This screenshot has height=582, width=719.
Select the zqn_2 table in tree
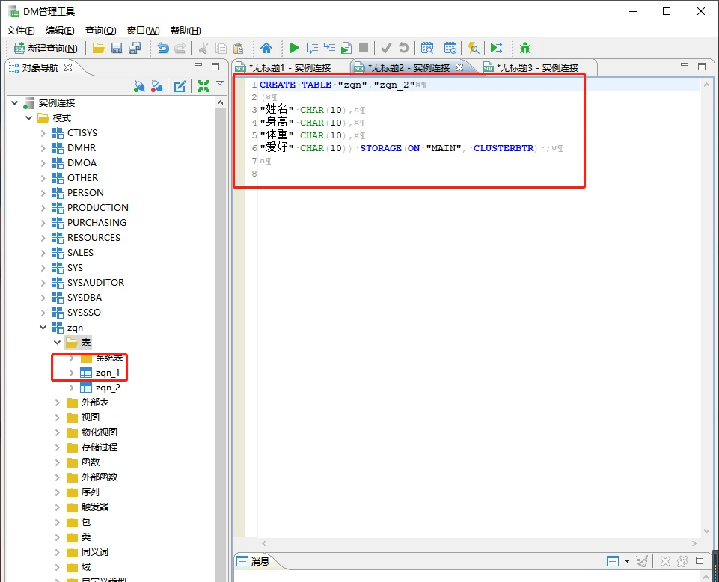coord(107,388)
